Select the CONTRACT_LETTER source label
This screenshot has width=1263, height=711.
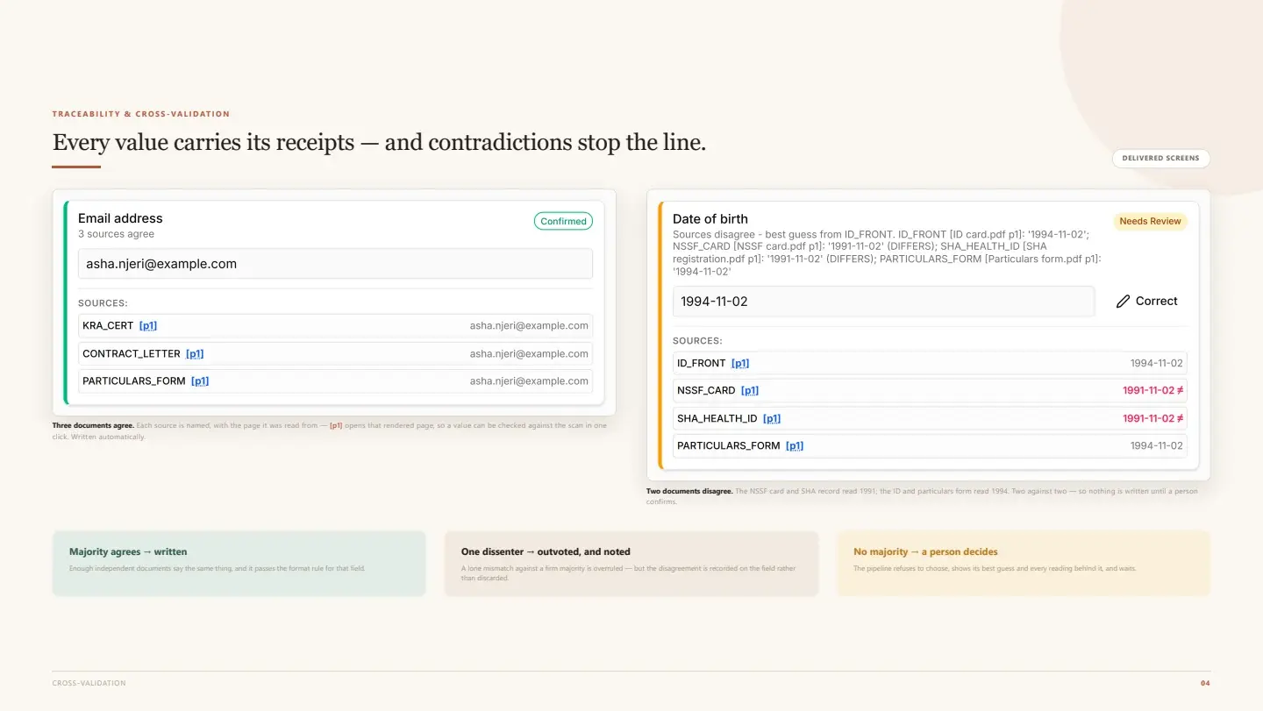(132, 353)
